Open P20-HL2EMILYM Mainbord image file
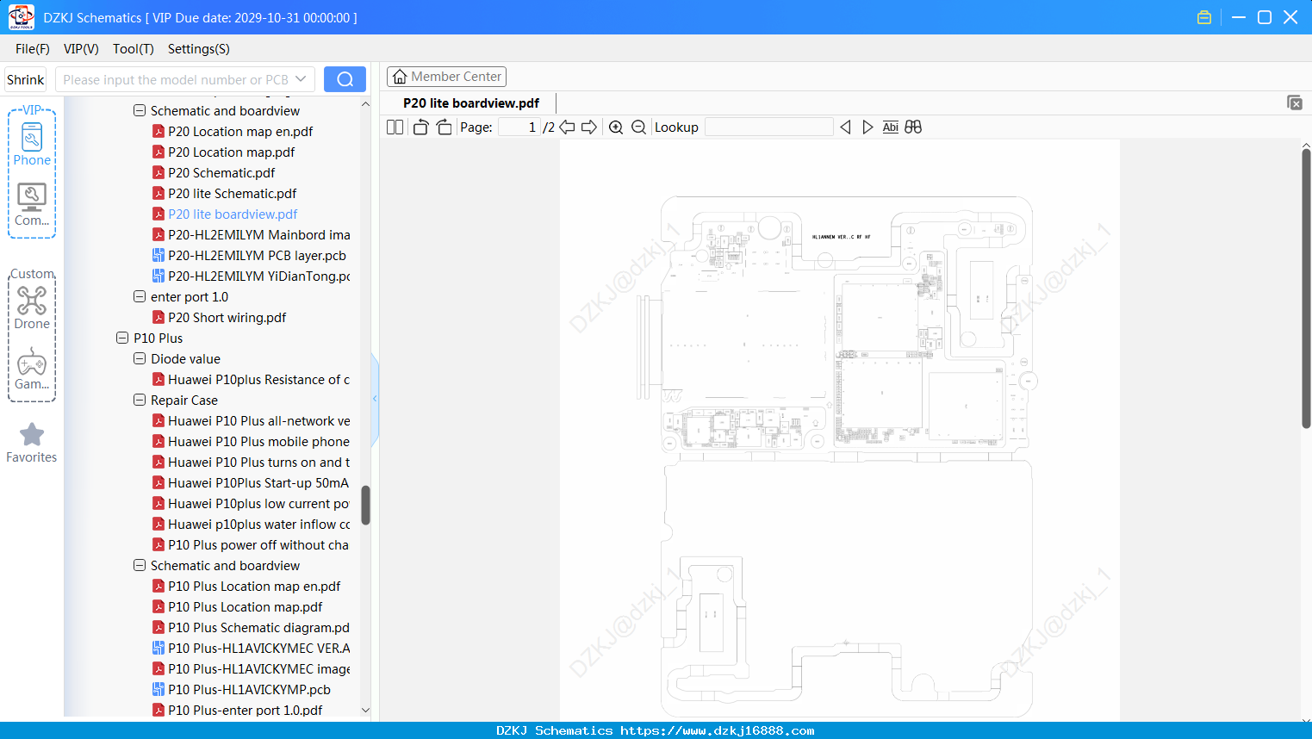 pyautogui.click(x=258, y=234)
